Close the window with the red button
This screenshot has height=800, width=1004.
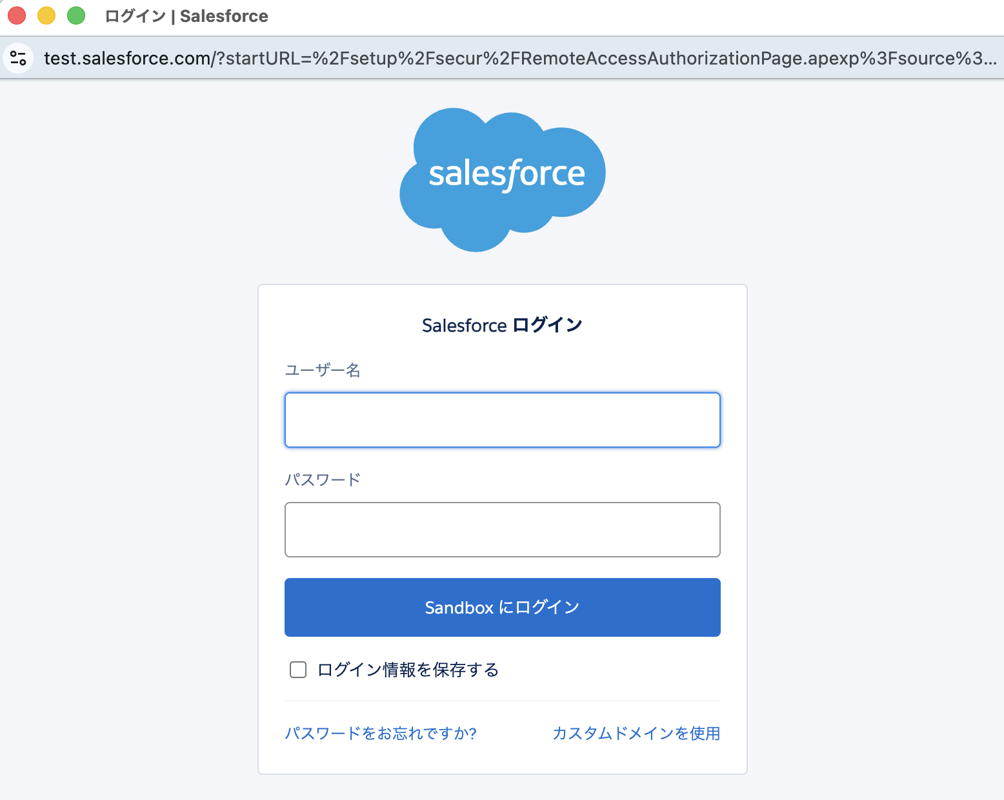click(17, 15)
